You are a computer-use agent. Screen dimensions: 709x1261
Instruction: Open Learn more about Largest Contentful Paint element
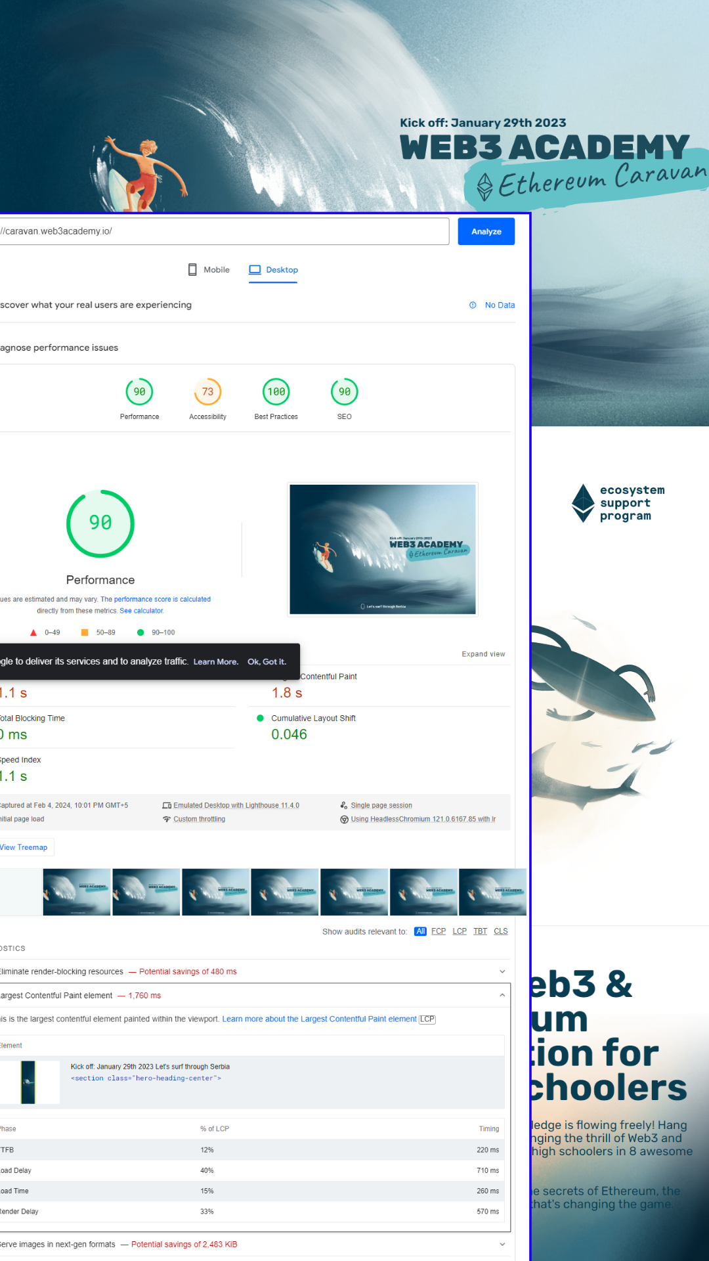pyautogui.click(x=319, y=1019)
